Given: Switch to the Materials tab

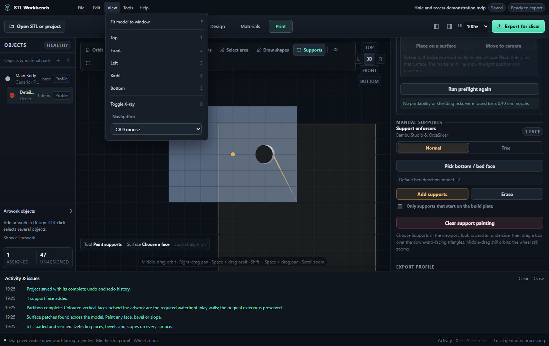Looking at the screenshot, I should (x=250, y=26).
